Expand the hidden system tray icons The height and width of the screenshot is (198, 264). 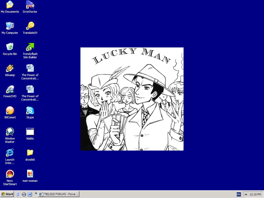[x=246, y=194]
